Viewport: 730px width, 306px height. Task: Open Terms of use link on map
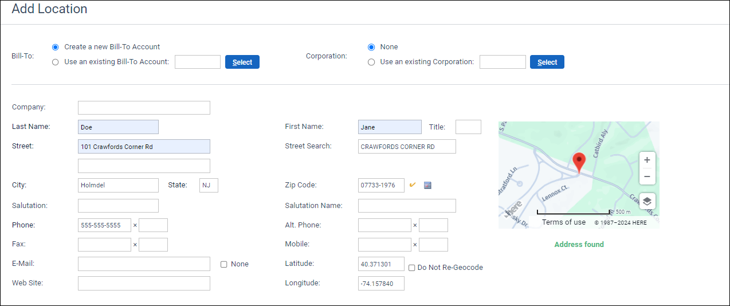click(x=564, y=222)
